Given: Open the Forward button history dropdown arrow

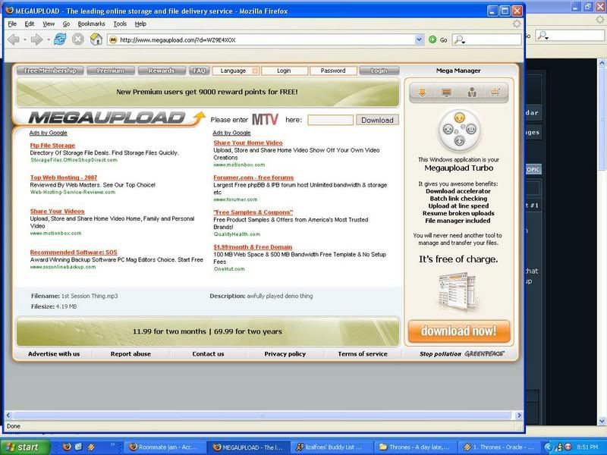Looking at the screenshot, I should pyautogui.click(x=48, y=40).
